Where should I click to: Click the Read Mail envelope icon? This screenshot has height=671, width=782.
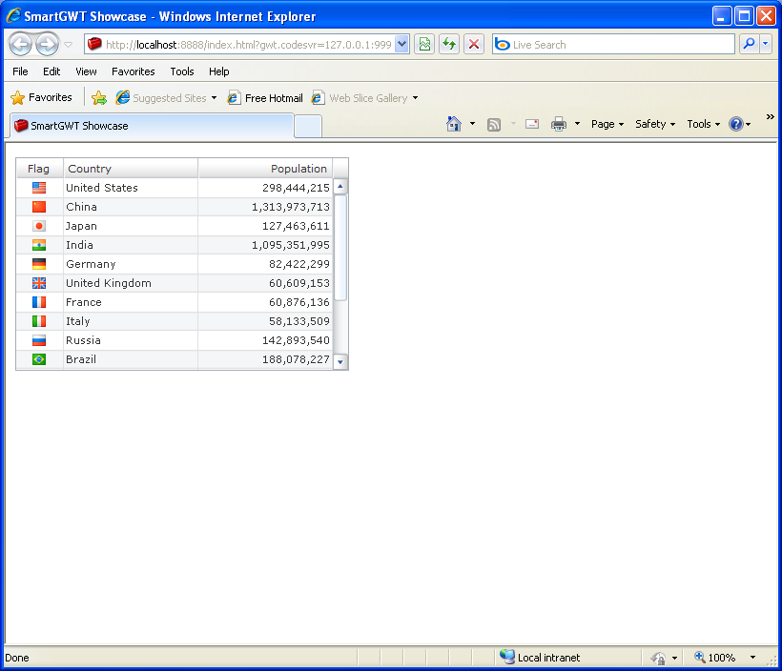532,124
